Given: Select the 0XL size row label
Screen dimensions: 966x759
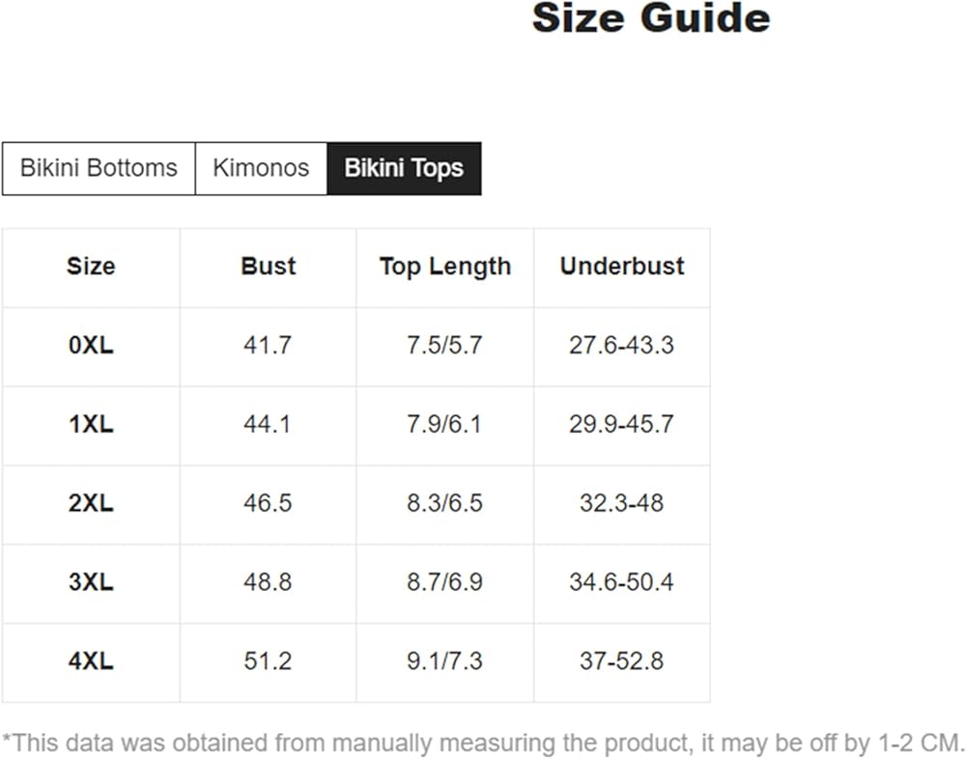Looking at the screenshot, I should (91, 346).
